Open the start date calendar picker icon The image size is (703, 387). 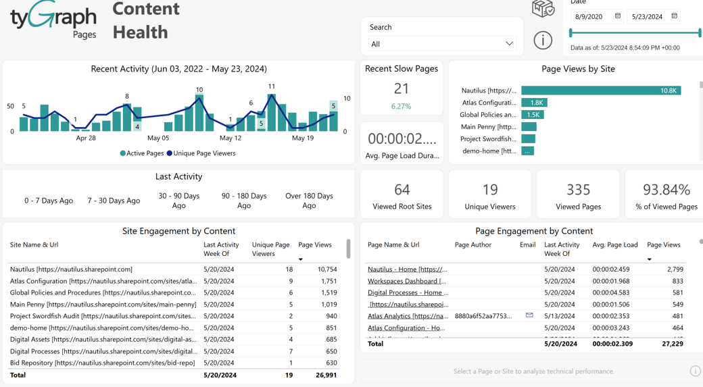point(617,16)
